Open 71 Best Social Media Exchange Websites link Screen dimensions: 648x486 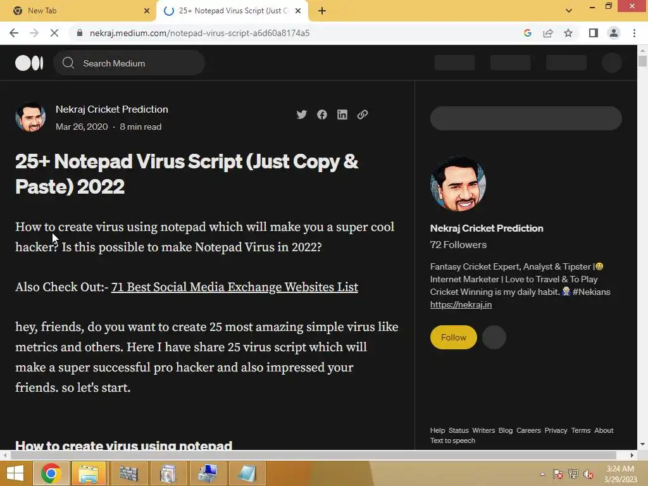(234, 287)
